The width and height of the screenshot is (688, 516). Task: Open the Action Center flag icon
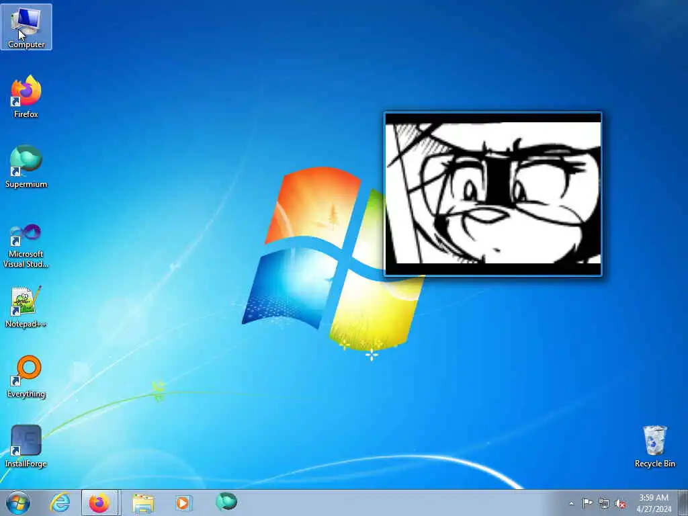click(587, 503)
